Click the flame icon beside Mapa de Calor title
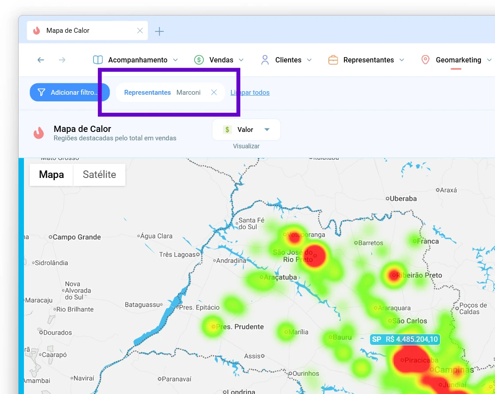Viewport: 495px width, 394px height. click(39, 133)
